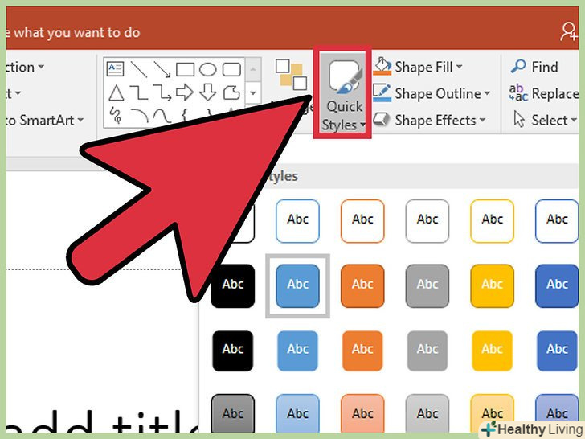Select the Rectangle shape
Screen dimensions: 585x439
coord(185,69)
